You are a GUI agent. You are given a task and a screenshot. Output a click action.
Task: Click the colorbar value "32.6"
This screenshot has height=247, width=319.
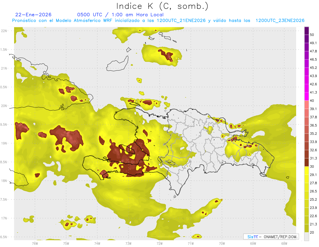(x=313, y=150)
